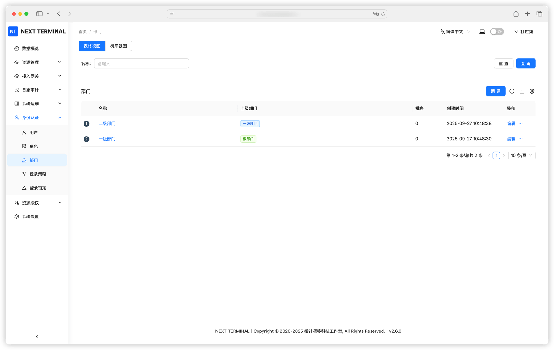Open more actions for 二级部门 row
The height and width of the screenshot is (350, 554).
521,123
